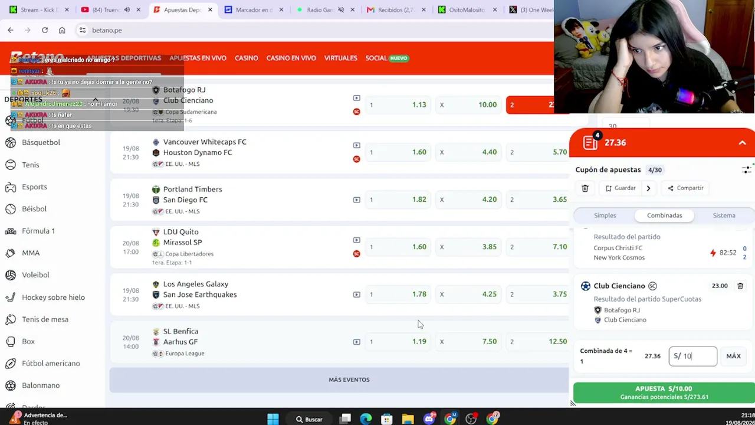This screenshot has width=755, height=425.
Task: Open live stream for Los Angeles Galaxy match
Action: click(356, 294)
